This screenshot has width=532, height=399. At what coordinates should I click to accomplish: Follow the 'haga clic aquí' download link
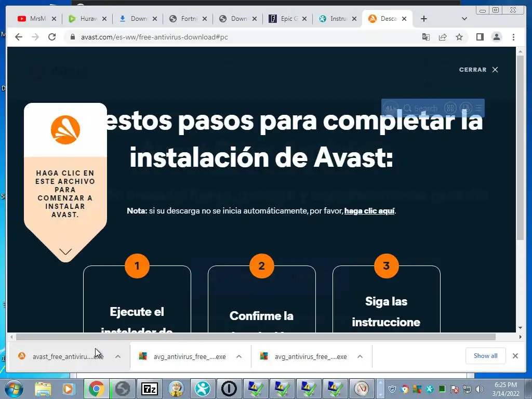click(369, 211)
